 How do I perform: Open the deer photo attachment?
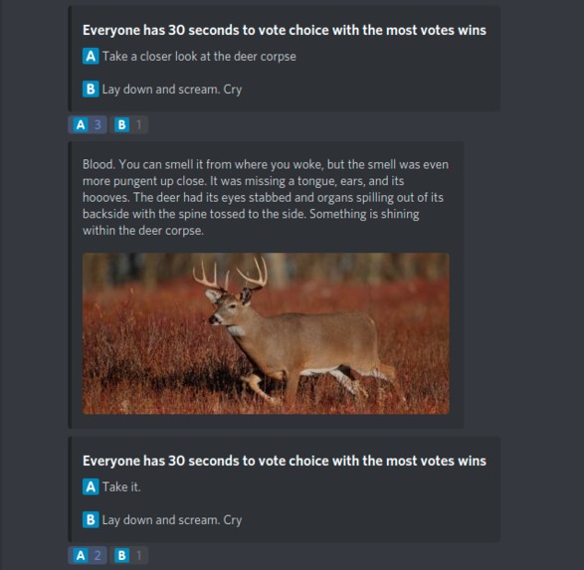[266, 333]
